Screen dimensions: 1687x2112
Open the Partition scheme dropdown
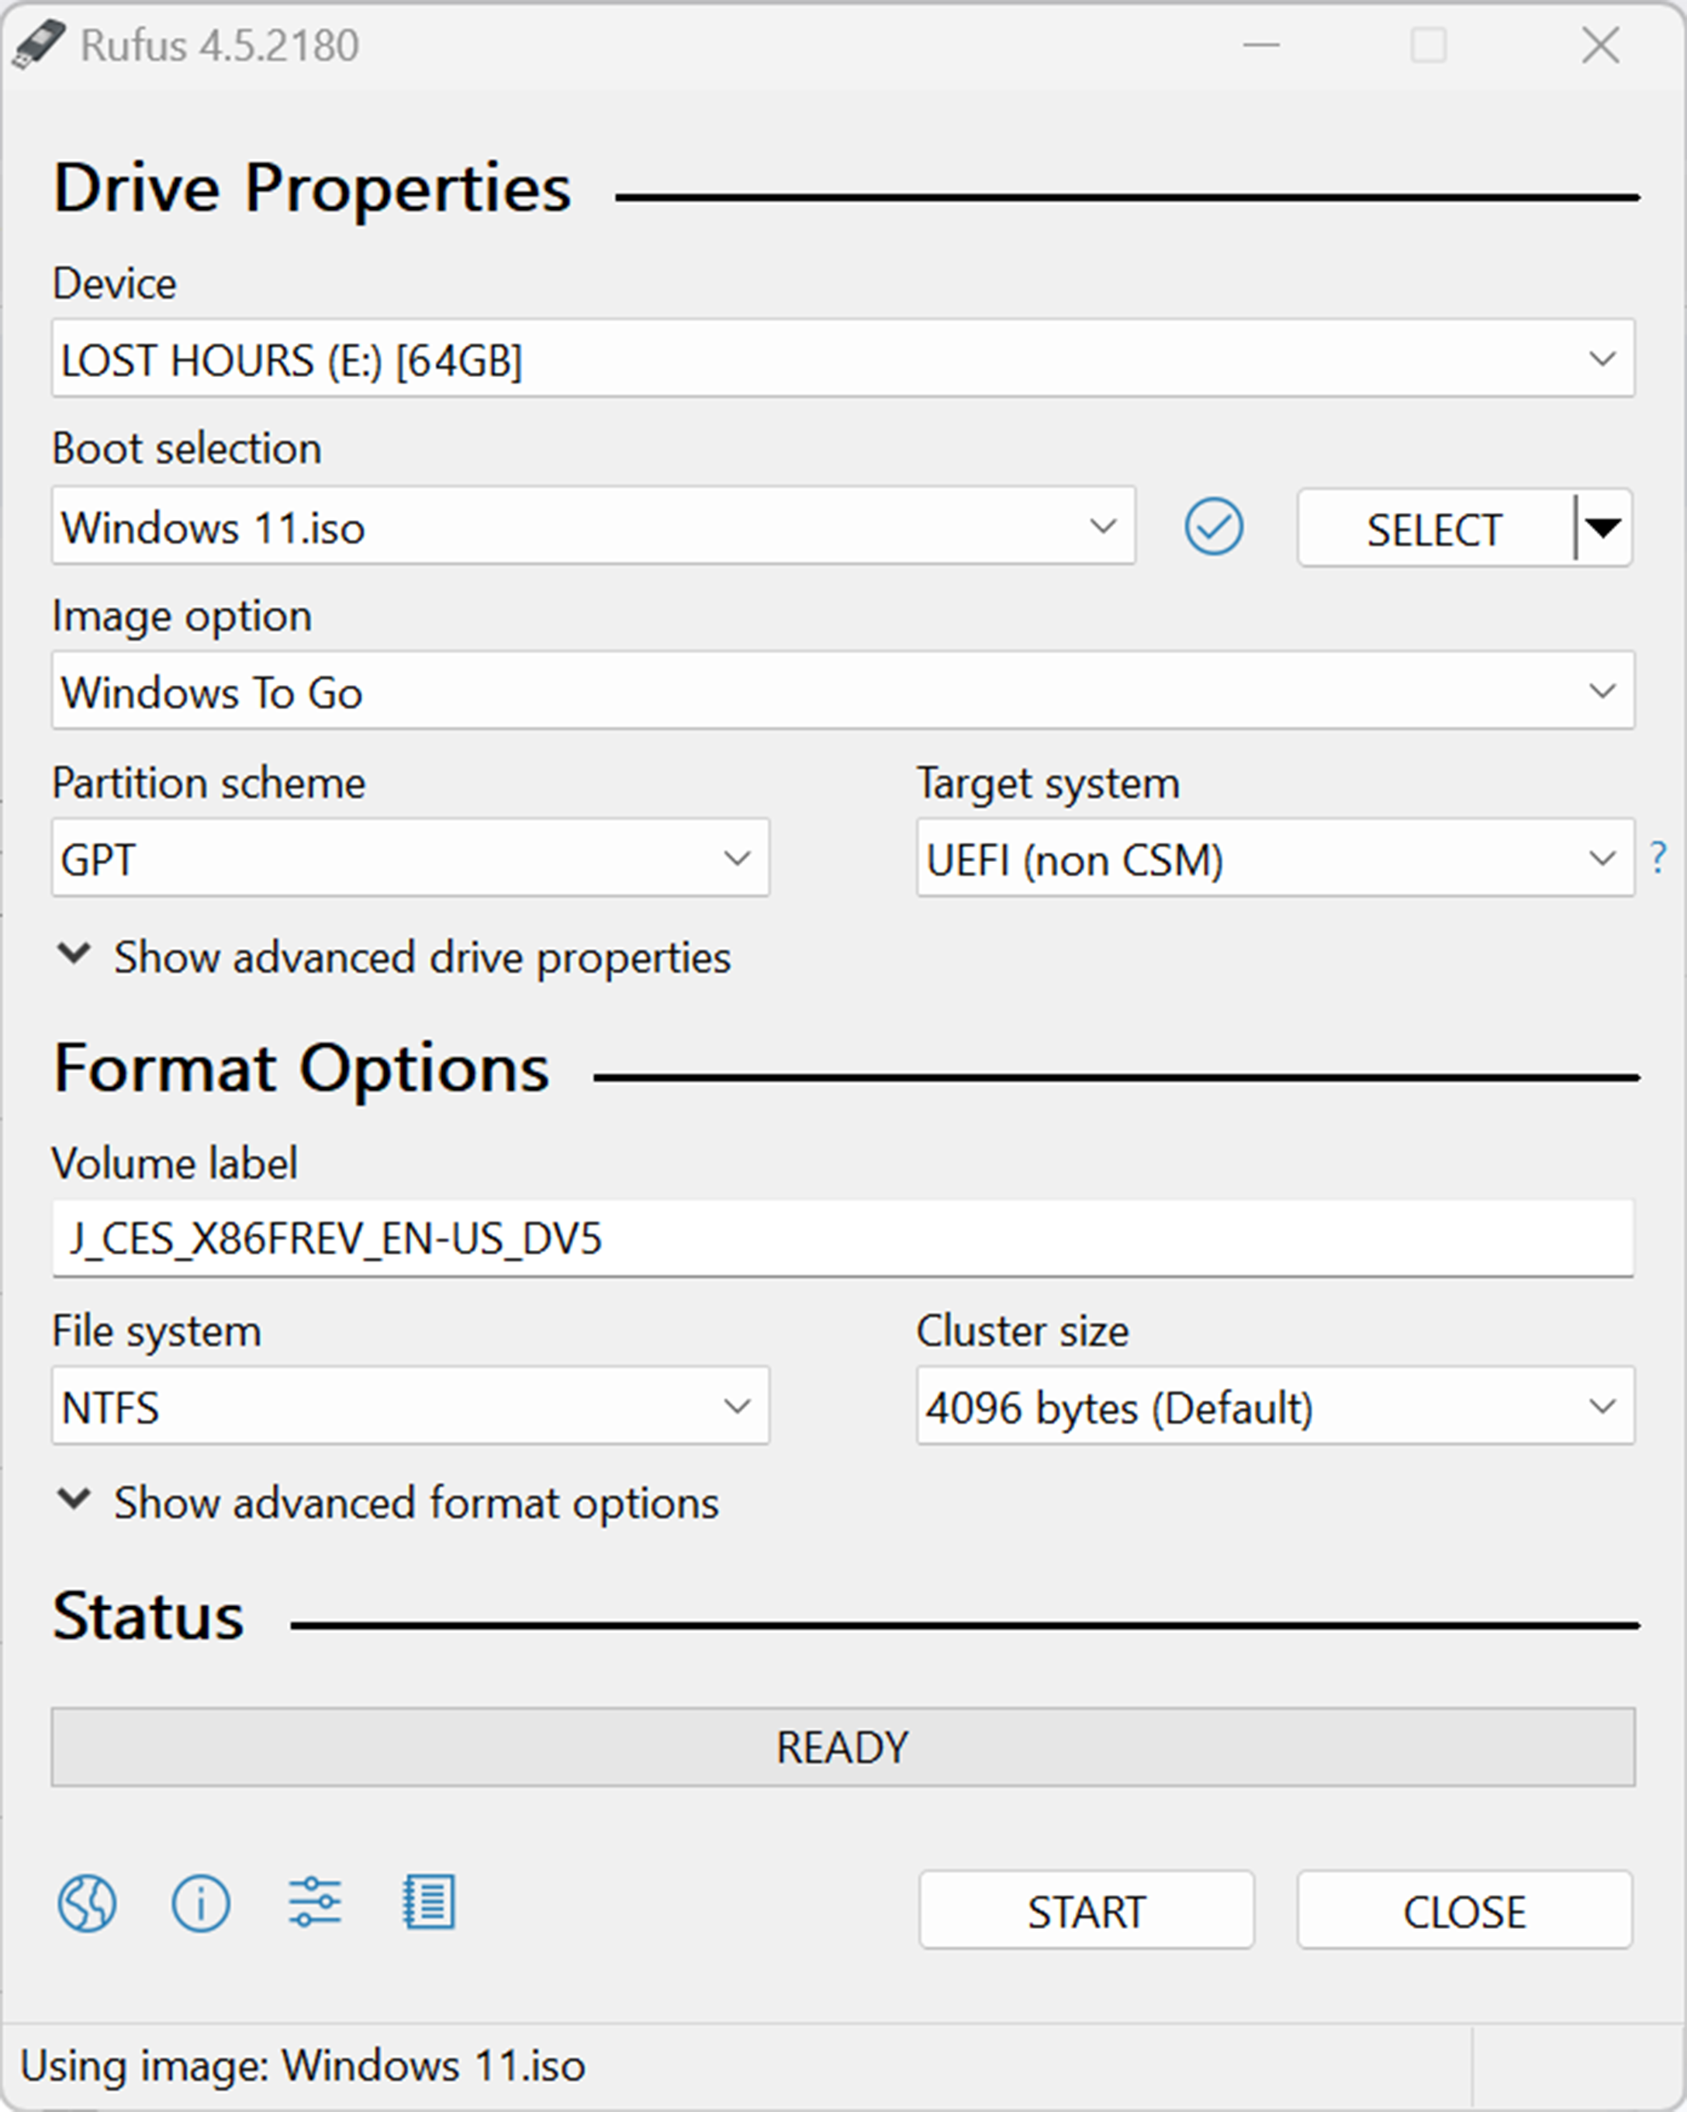[x=738, y=858]
